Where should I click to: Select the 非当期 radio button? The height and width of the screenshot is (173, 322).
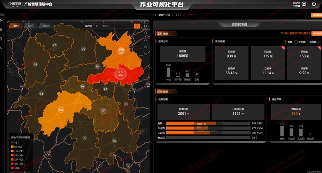[296, 42]
